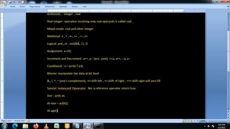Click the proofing errors icon in status bar
230x129 pixels.
point(28,121)
